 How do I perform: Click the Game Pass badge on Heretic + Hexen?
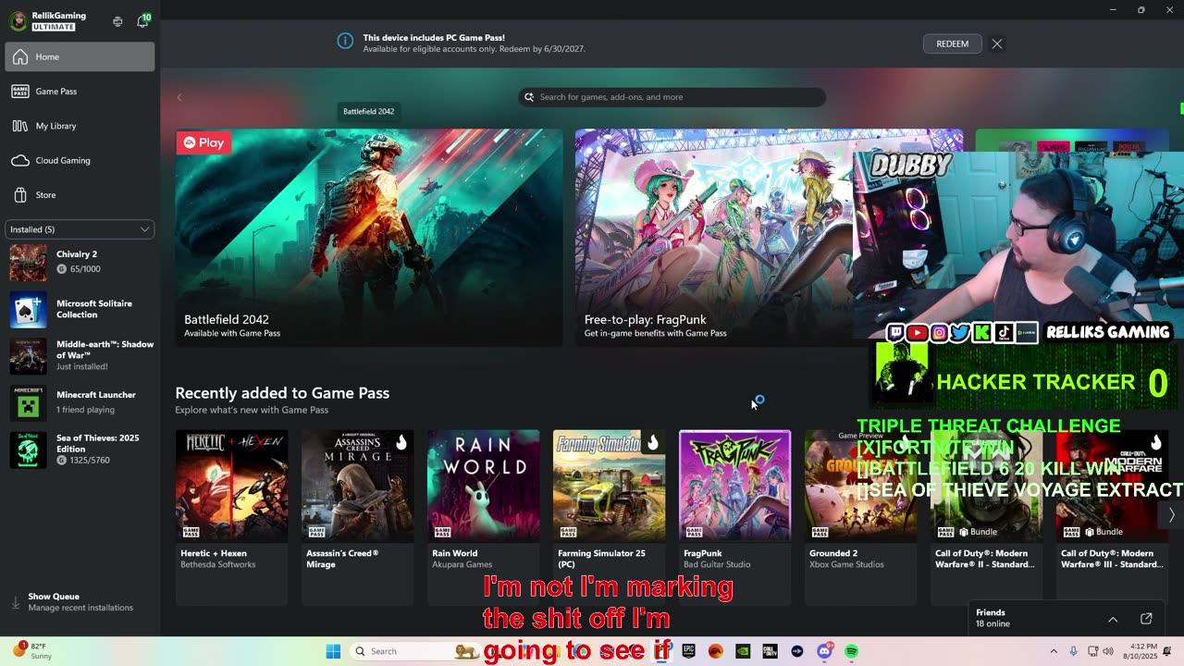click(191, 532)
